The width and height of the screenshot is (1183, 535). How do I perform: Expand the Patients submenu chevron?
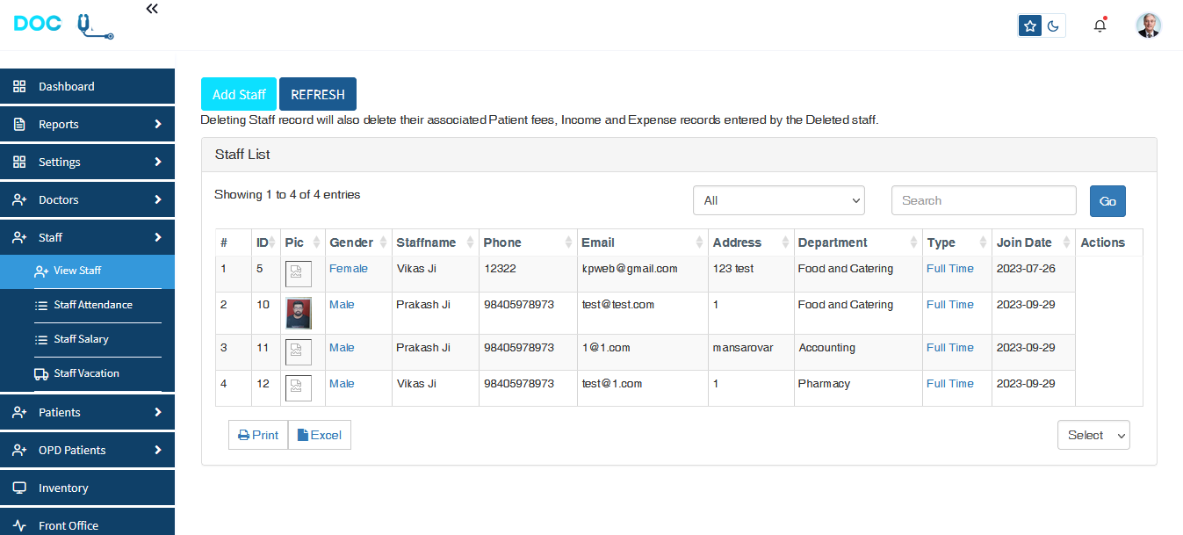(158, 413)
